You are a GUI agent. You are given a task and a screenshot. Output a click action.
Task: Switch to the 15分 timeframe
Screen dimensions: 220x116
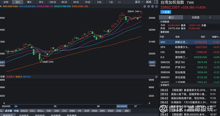click(88, 2)
